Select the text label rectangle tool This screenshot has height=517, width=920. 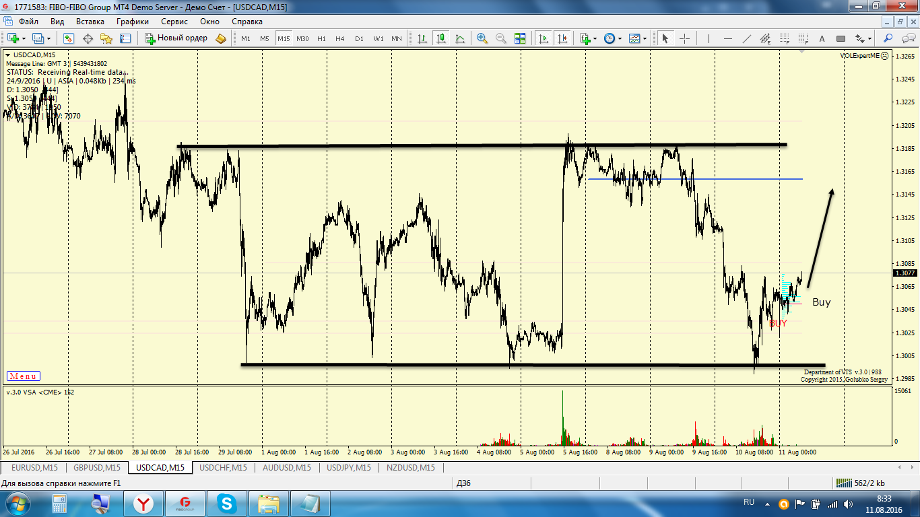[841, 38]
